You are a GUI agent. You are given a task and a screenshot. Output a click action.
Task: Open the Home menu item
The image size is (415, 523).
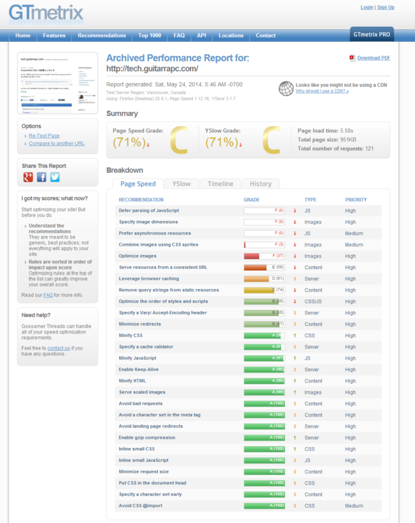tap(23, 35)
